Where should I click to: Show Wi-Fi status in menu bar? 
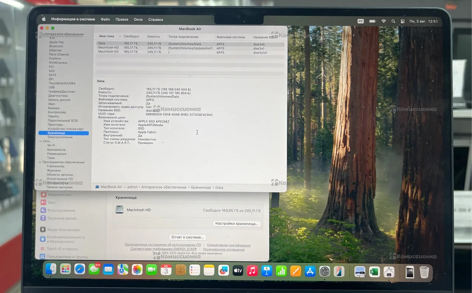click(x=383, y=21)
